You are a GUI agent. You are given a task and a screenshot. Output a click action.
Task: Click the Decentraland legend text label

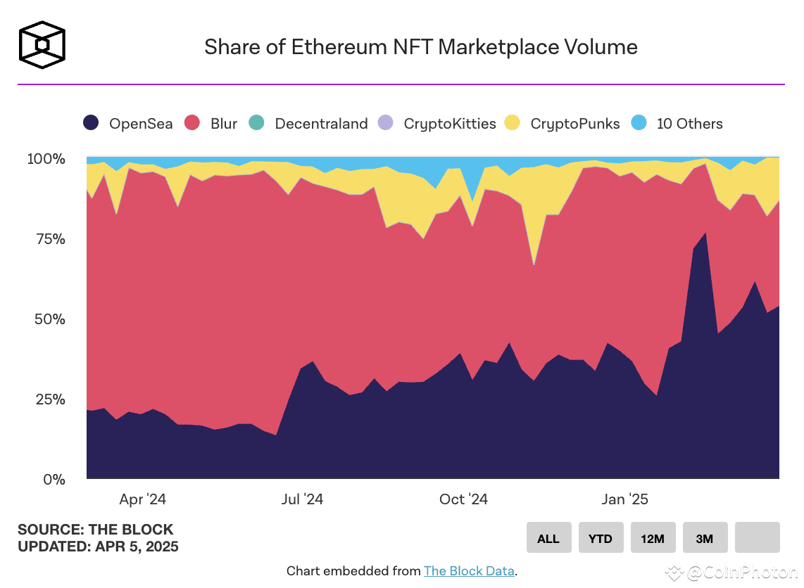point(321,123)
